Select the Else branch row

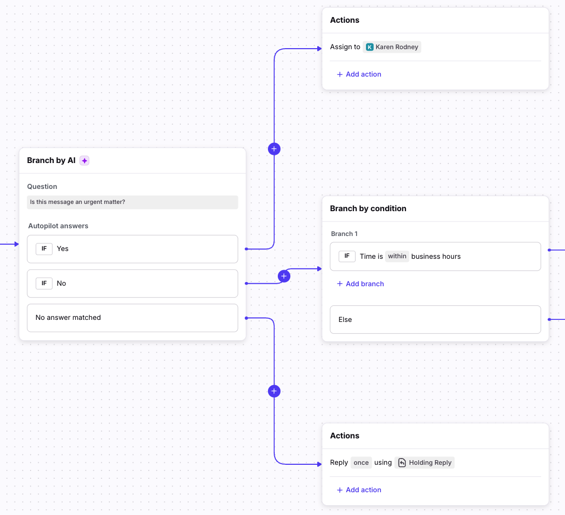435,320
